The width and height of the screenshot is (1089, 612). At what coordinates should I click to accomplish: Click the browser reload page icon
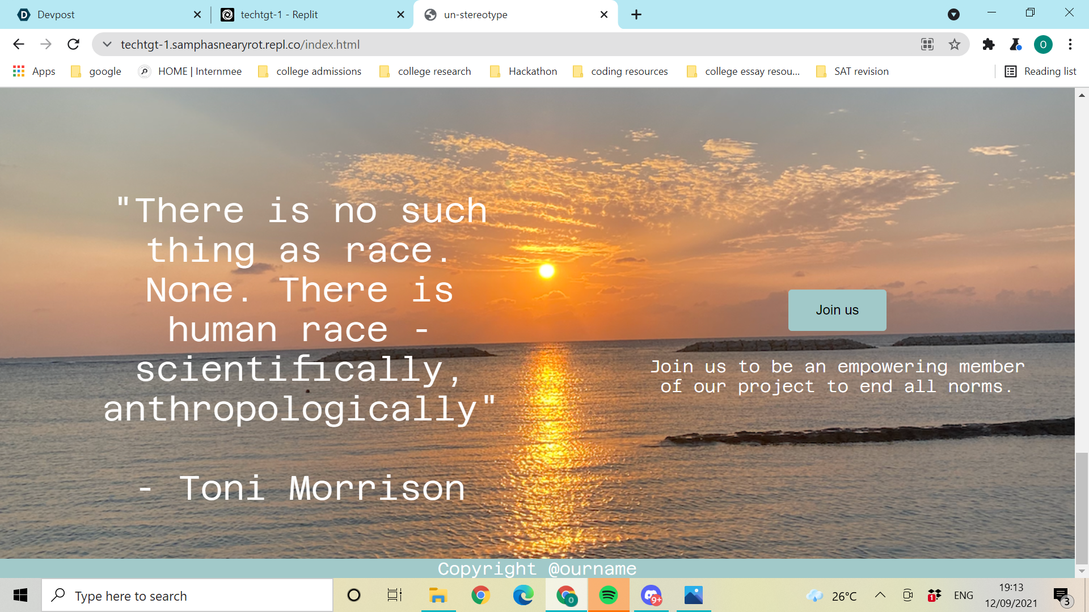pos(73,44)
